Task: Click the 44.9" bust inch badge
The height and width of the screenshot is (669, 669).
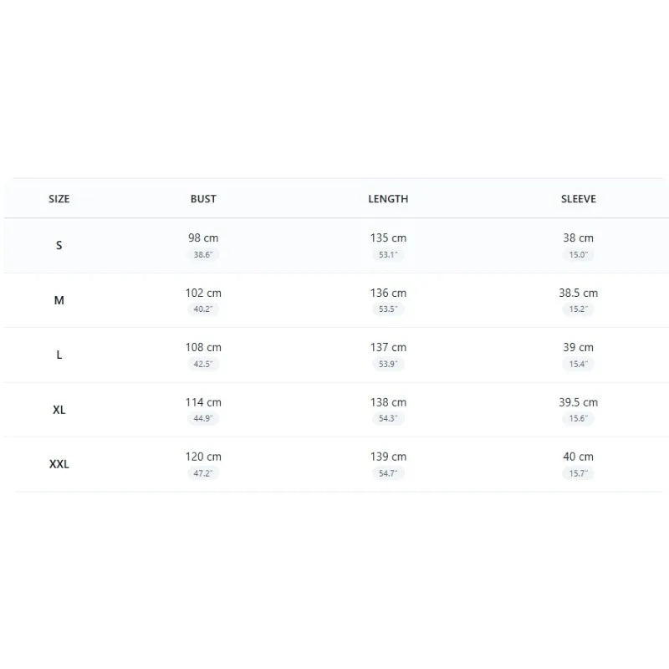Action: click(203, 418)
